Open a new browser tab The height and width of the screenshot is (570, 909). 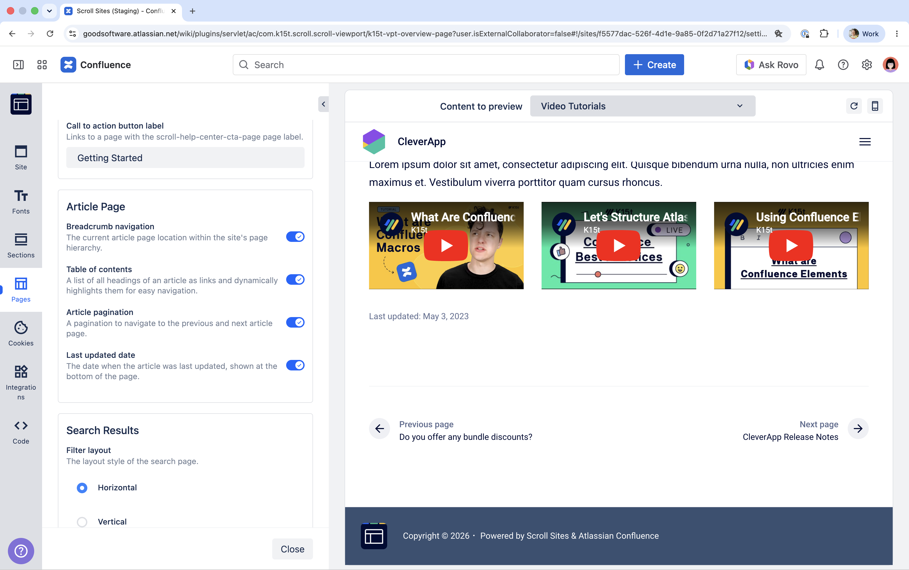pos(192,11)
